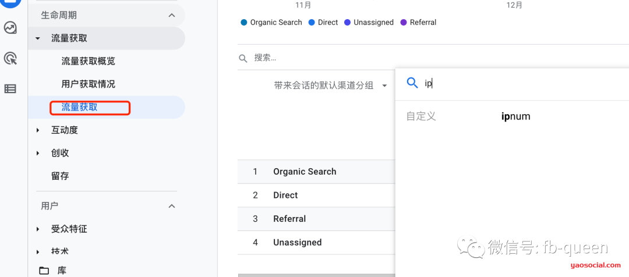629x277 pixels.
Task: Click the 自定义 category label
Action: [x=421, y=116]
